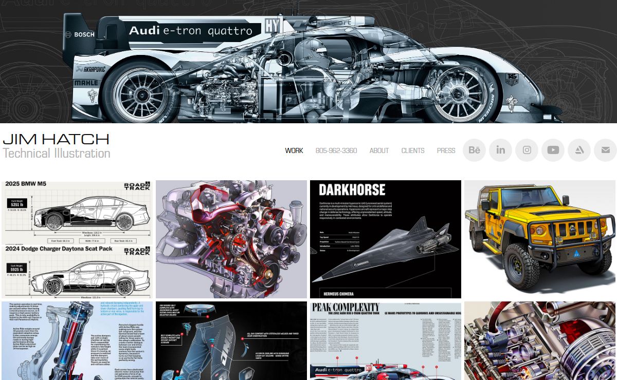Visit the YouTube channel icon

point(553,150)
